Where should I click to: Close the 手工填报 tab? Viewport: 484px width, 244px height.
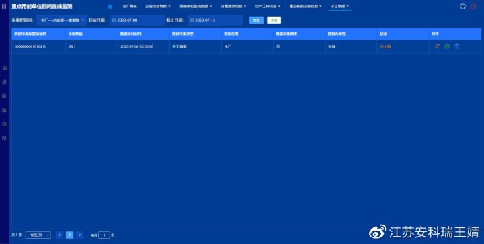tap(348, 7)
